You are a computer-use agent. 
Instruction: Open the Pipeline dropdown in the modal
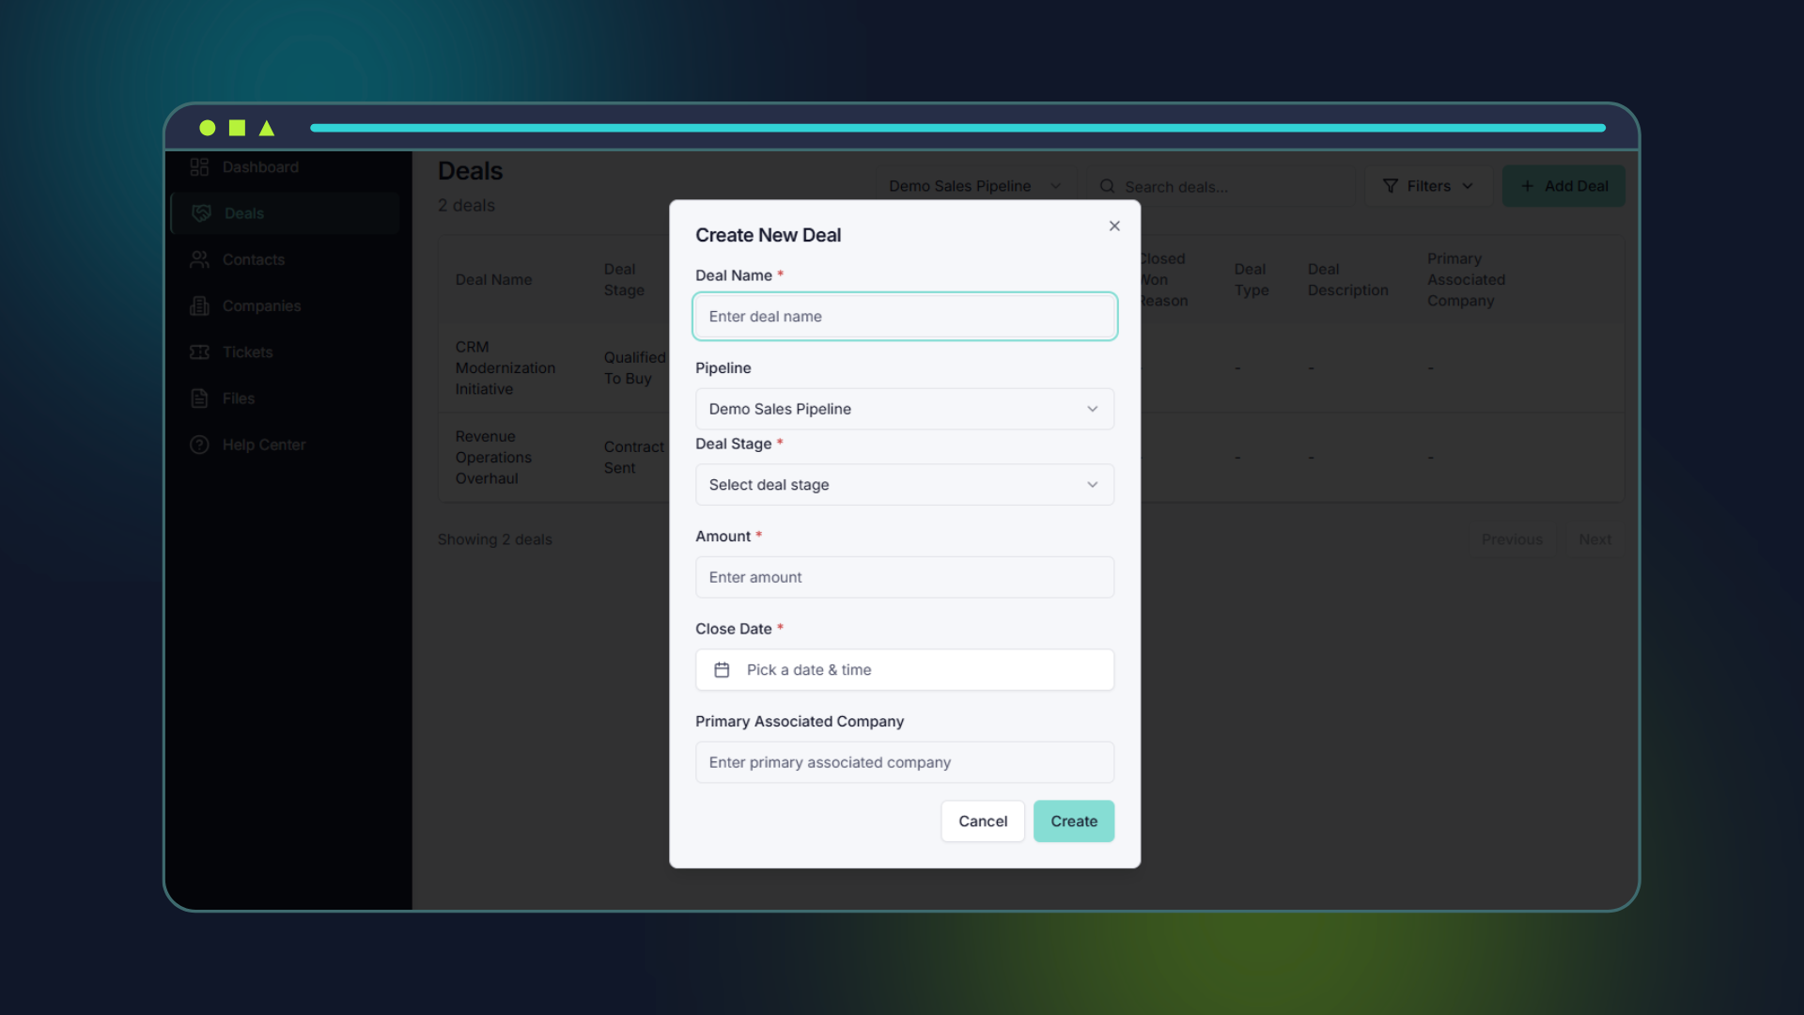(x=904, y=409)
